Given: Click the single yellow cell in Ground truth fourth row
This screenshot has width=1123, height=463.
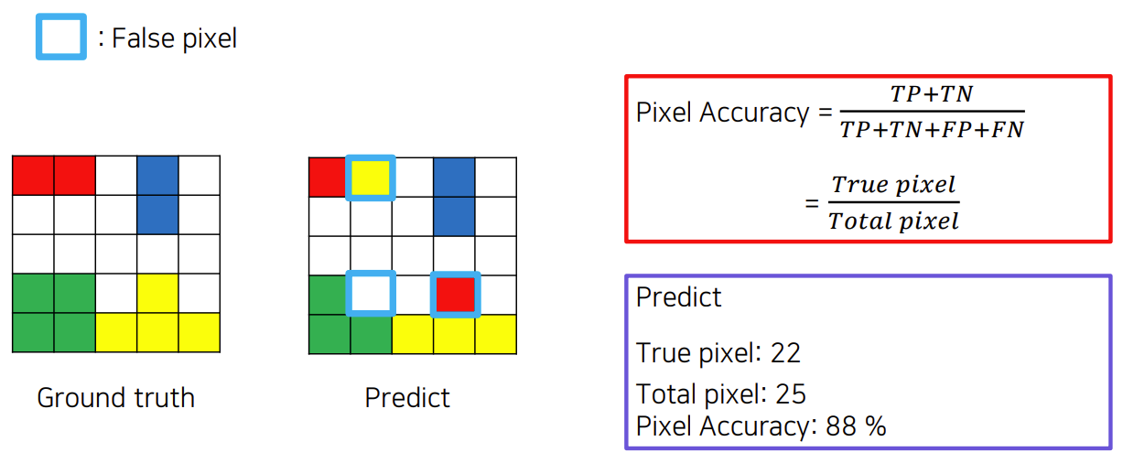Looking at the screenshot, I should [x=157, y=294].
